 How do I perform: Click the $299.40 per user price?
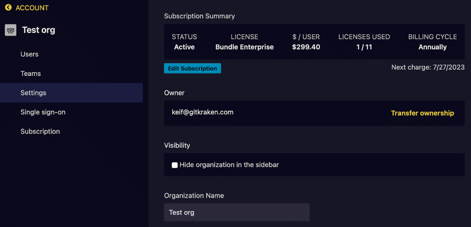click(306, 47)
